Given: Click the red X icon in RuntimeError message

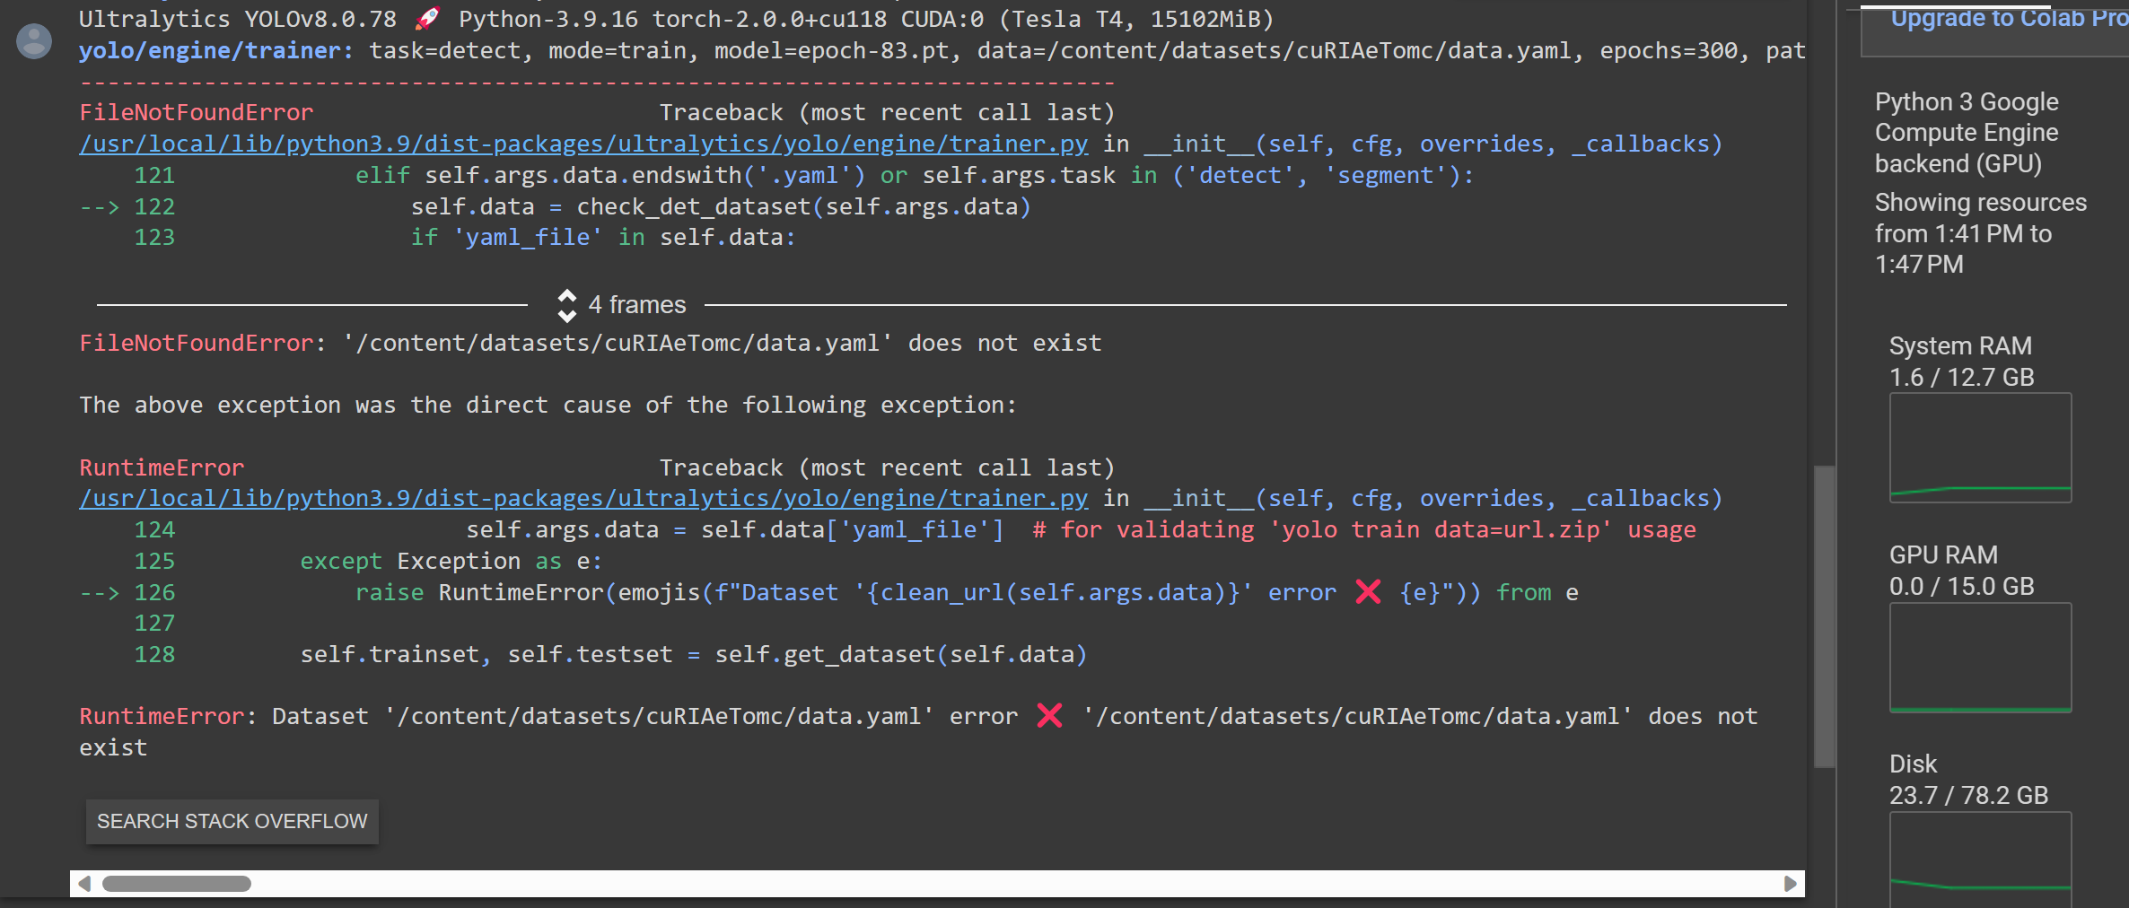Looking at the screenshot, I should click(1049, 716).
